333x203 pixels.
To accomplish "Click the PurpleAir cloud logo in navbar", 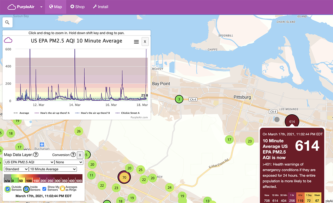I will coord(11,7).
